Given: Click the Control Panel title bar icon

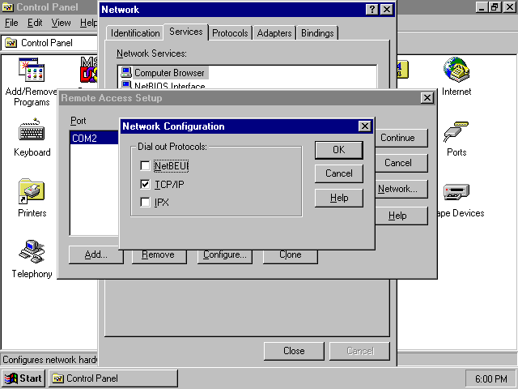Looking at the screenshot, I should click(8, 7).
